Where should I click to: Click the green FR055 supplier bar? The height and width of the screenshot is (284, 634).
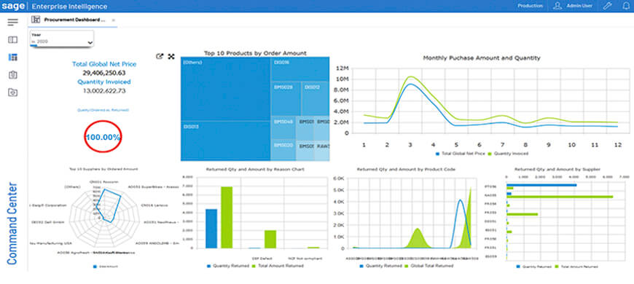point(522,214)
